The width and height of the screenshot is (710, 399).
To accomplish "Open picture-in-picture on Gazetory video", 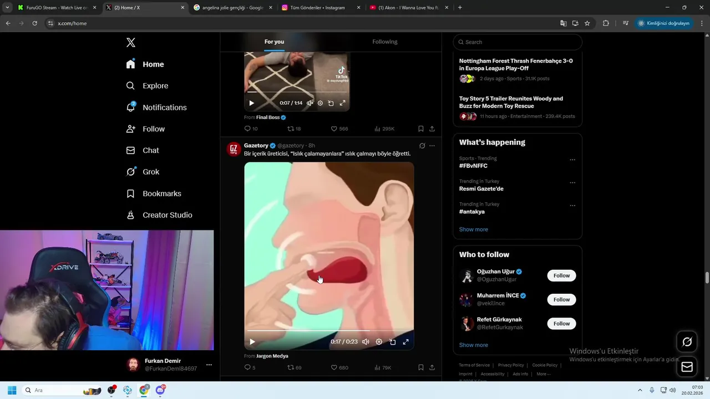I will click(392, 342).
